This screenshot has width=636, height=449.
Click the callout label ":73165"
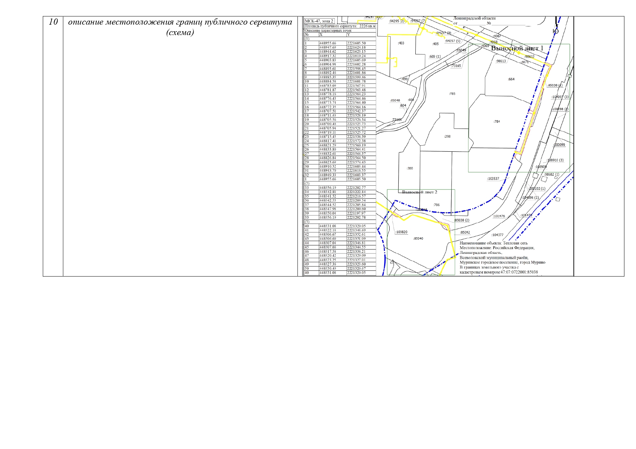click(456, 66)
